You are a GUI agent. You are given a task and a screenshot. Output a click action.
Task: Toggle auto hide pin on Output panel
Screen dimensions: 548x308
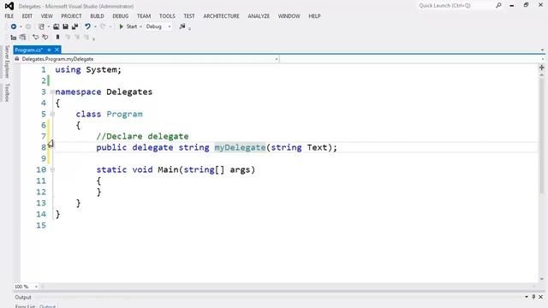(533, 297)
